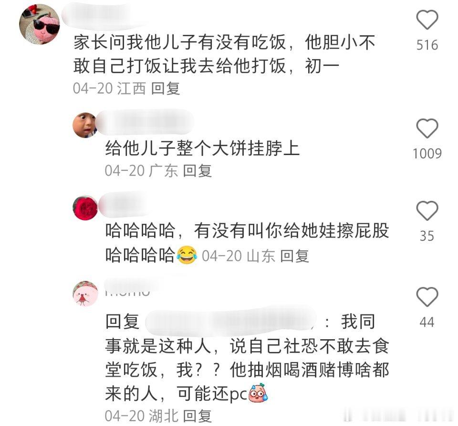Reply to the 湖北 comment
The image size is (458, 426).
tap(197, 416)
